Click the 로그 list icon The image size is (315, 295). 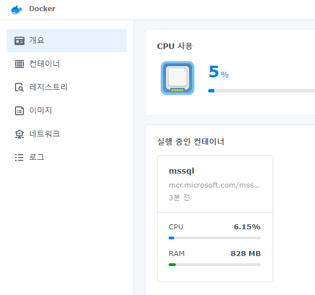coord(19,158)
